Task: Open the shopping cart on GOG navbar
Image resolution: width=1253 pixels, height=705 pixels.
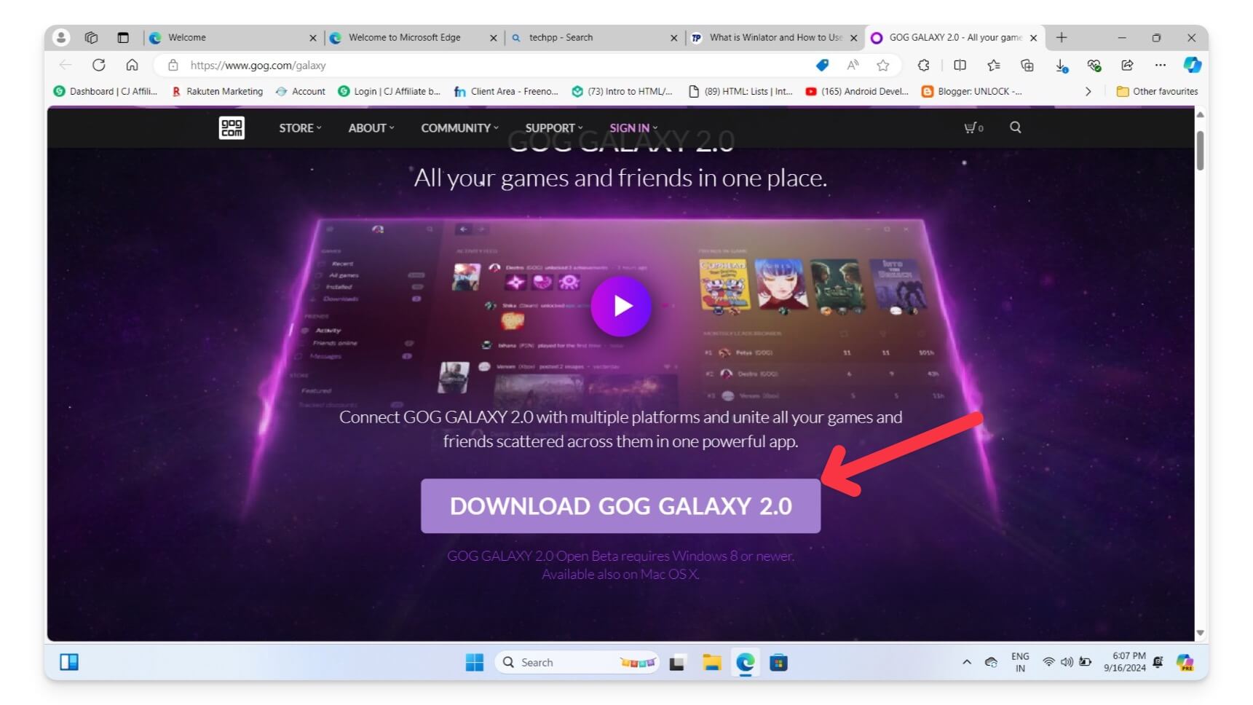Action: click(971, 127)
